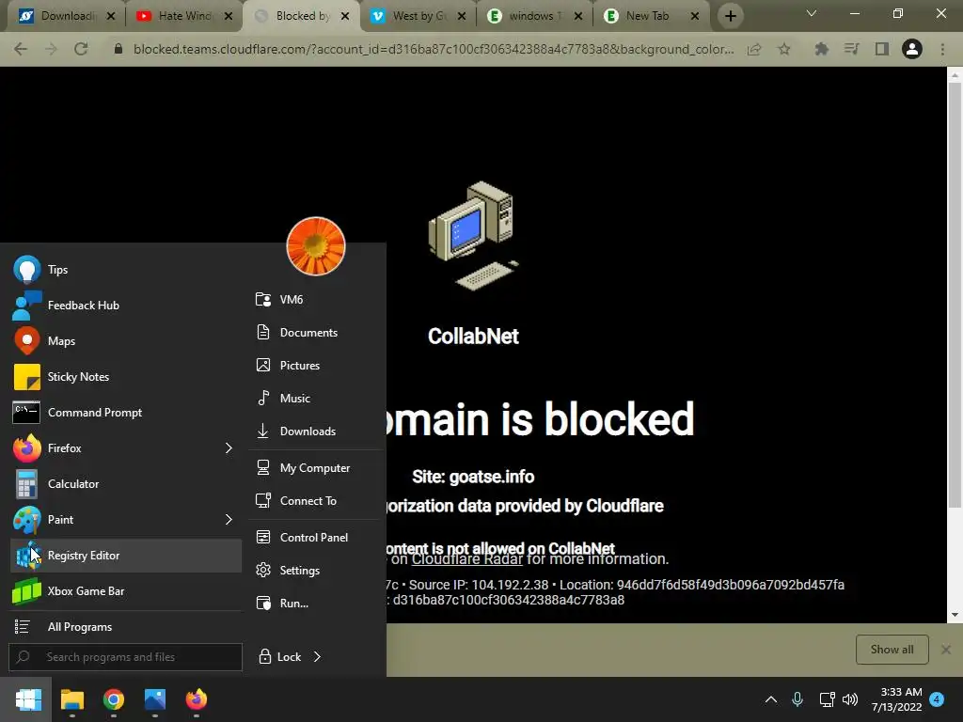Viewport: 963px width, 722px height.
Task: Expand the Lock options arrow
Action: [317, 657]
